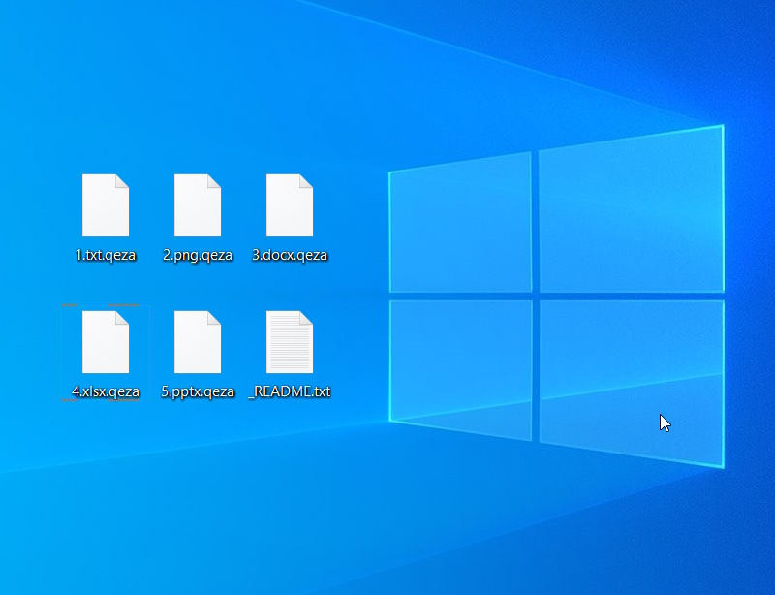Viewport: 775px width, 595px height.
Task: Click the text lines inside the _README.txt icon
Action: [287, 347]
